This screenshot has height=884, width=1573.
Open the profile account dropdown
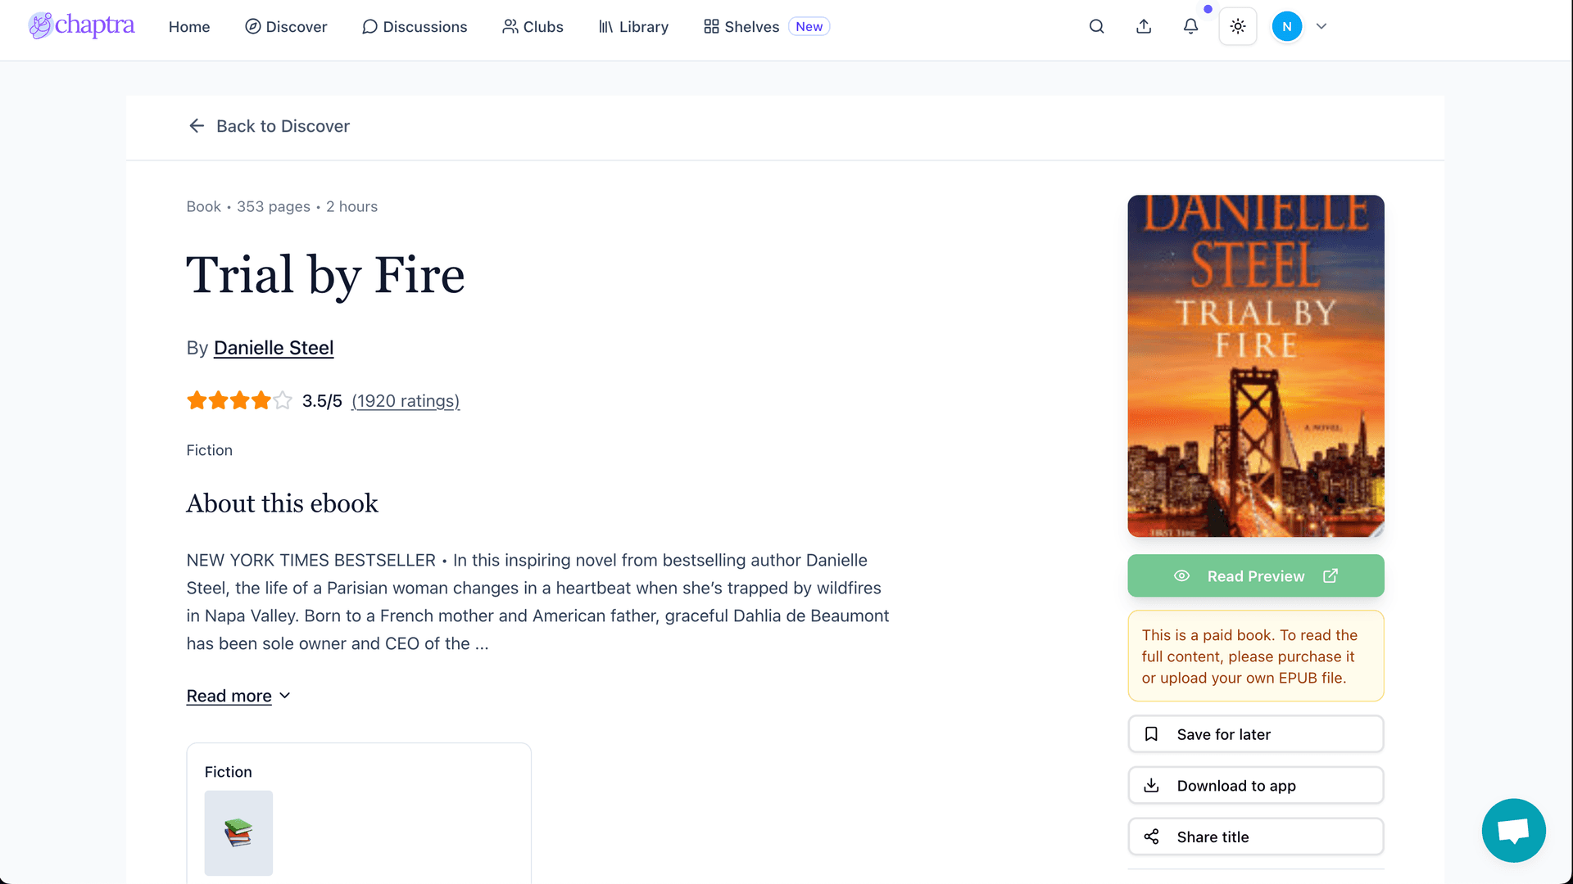[x=1321, y=26]
